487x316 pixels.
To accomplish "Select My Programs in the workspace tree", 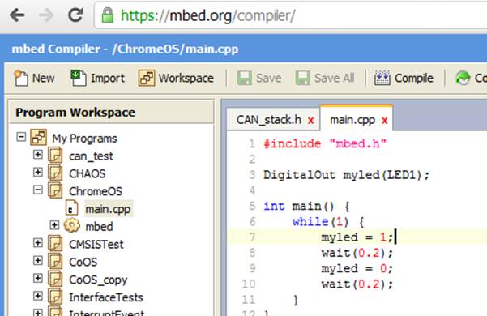I will (84, 138).
